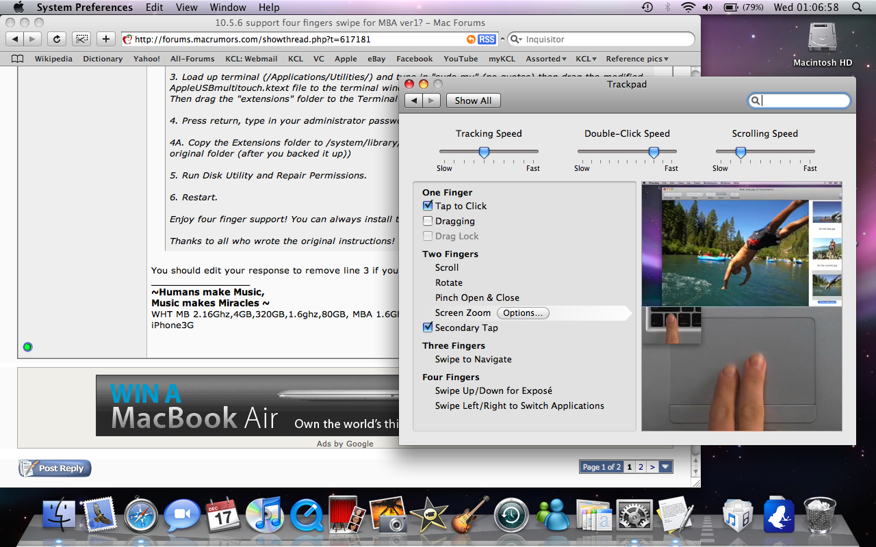This screenshot has height=547, width=876.
Task: Open Reference pics bookmarks dropdown
Action: 637,59
